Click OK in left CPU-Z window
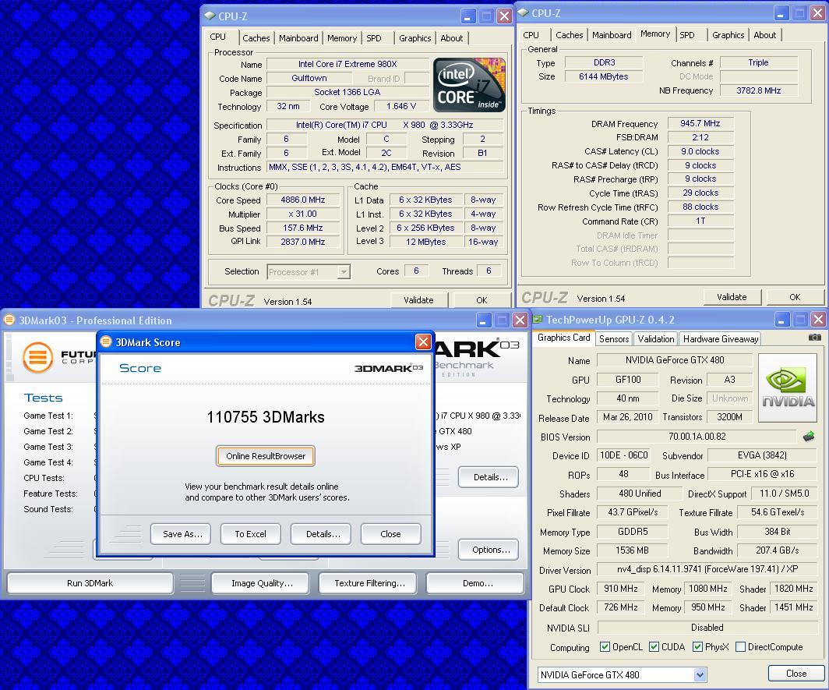The height and width of the screenshot is (690, 829). (482, 300)
